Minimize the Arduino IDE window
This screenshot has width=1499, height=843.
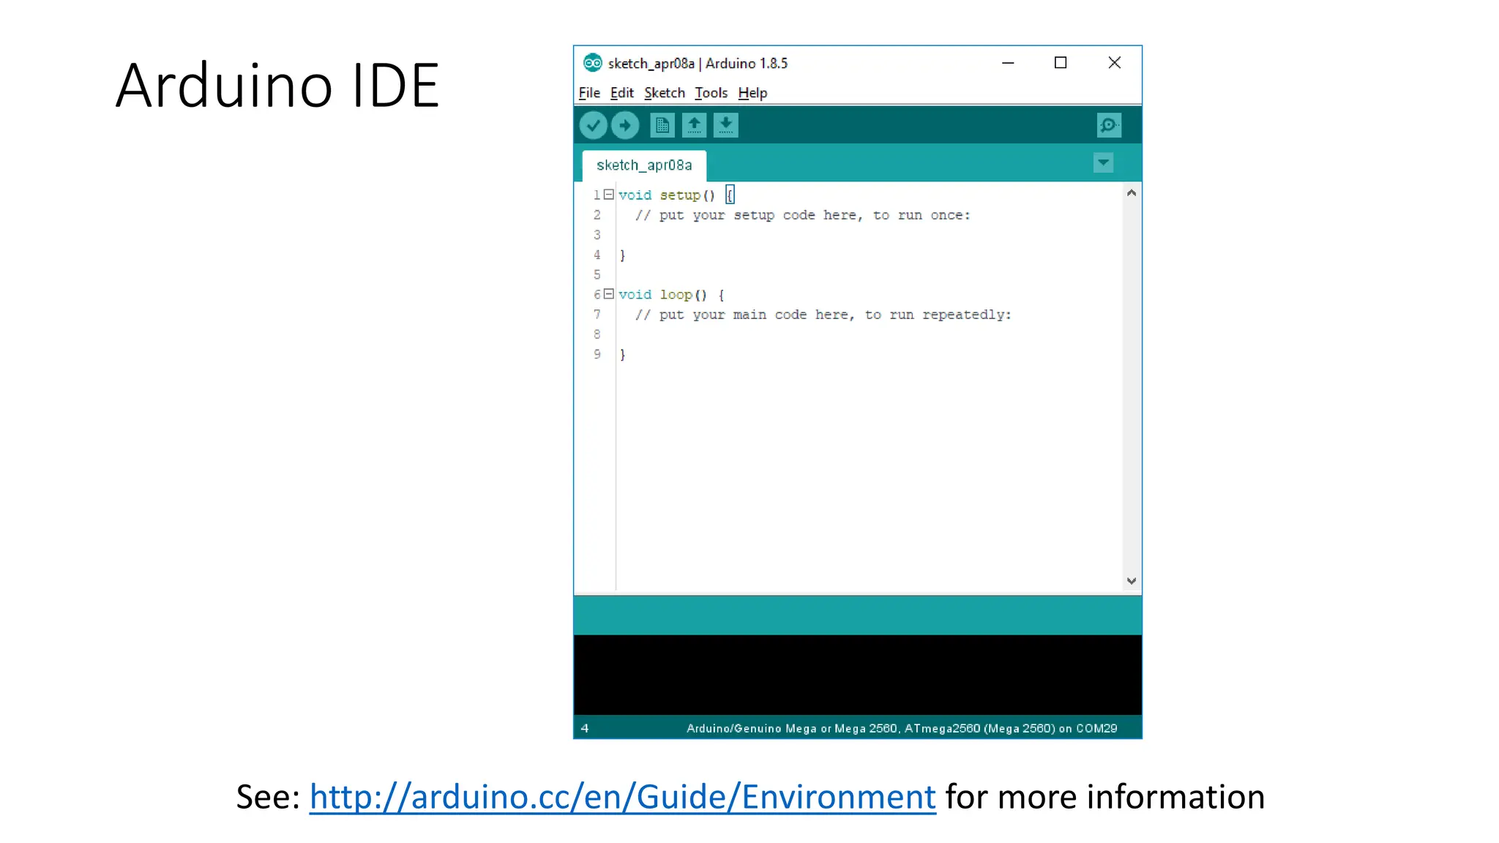tap(1008, 63)
